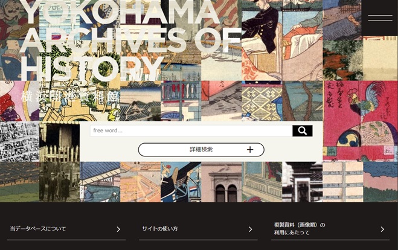Click the magnifying glass search icon
The image size is (398, 250).
pos(303,130)
